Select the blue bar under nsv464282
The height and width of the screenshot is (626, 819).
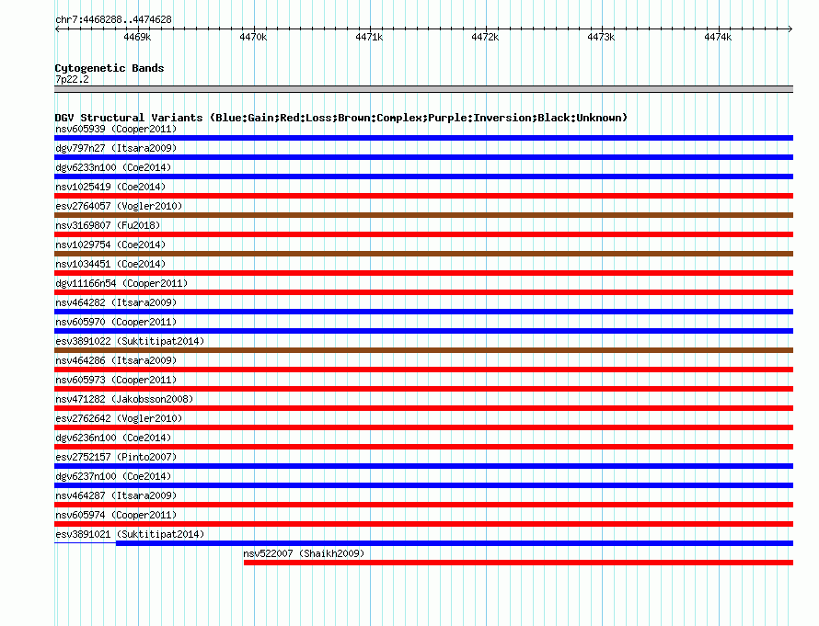coord(423,312)
